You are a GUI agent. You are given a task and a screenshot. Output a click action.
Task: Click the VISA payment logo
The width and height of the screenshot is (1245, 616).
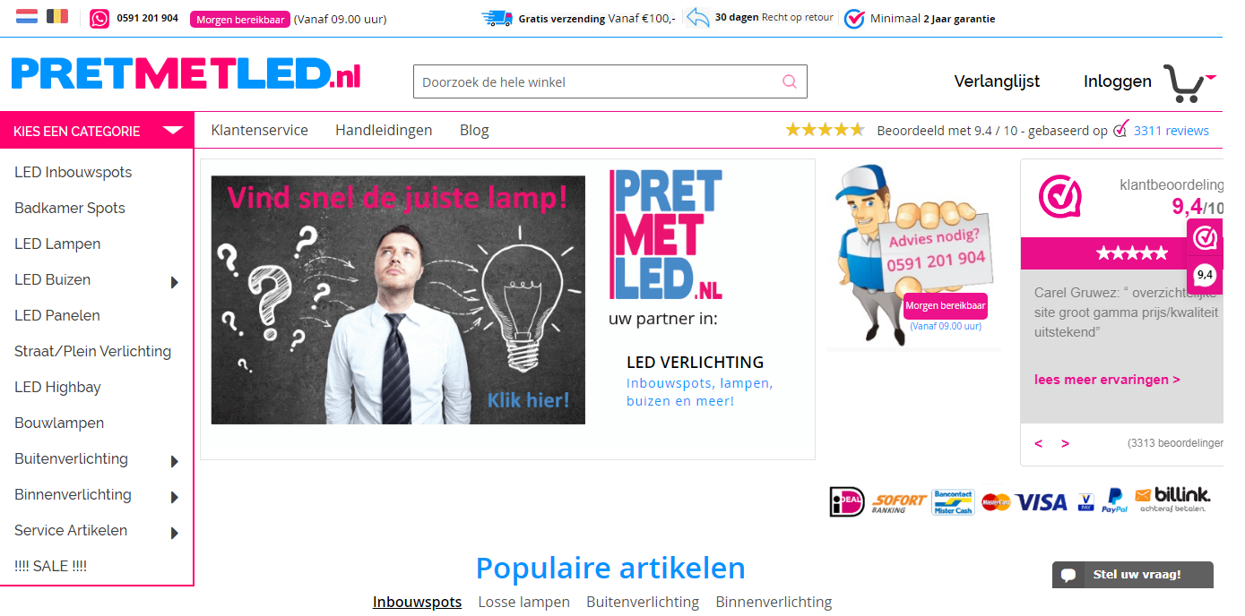point(1041,501)
